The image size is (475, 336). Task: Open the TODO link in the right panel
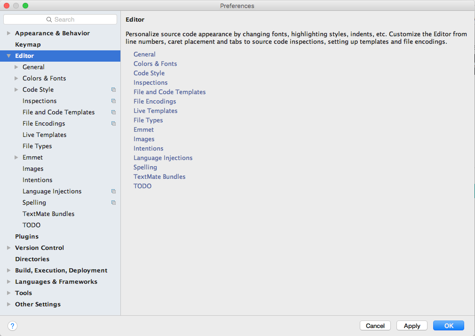coord(142,186)
